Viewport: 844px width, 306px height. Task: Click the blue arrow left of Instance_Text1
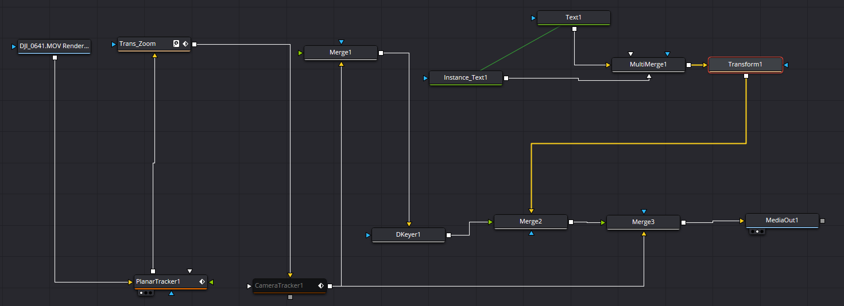pyautogui.click(x=425, y=77)
